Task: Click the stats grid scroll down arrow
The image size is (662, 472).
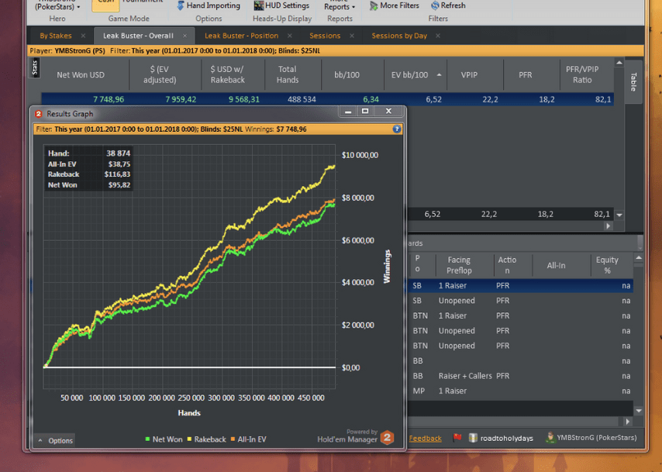Action: point(619,215)
